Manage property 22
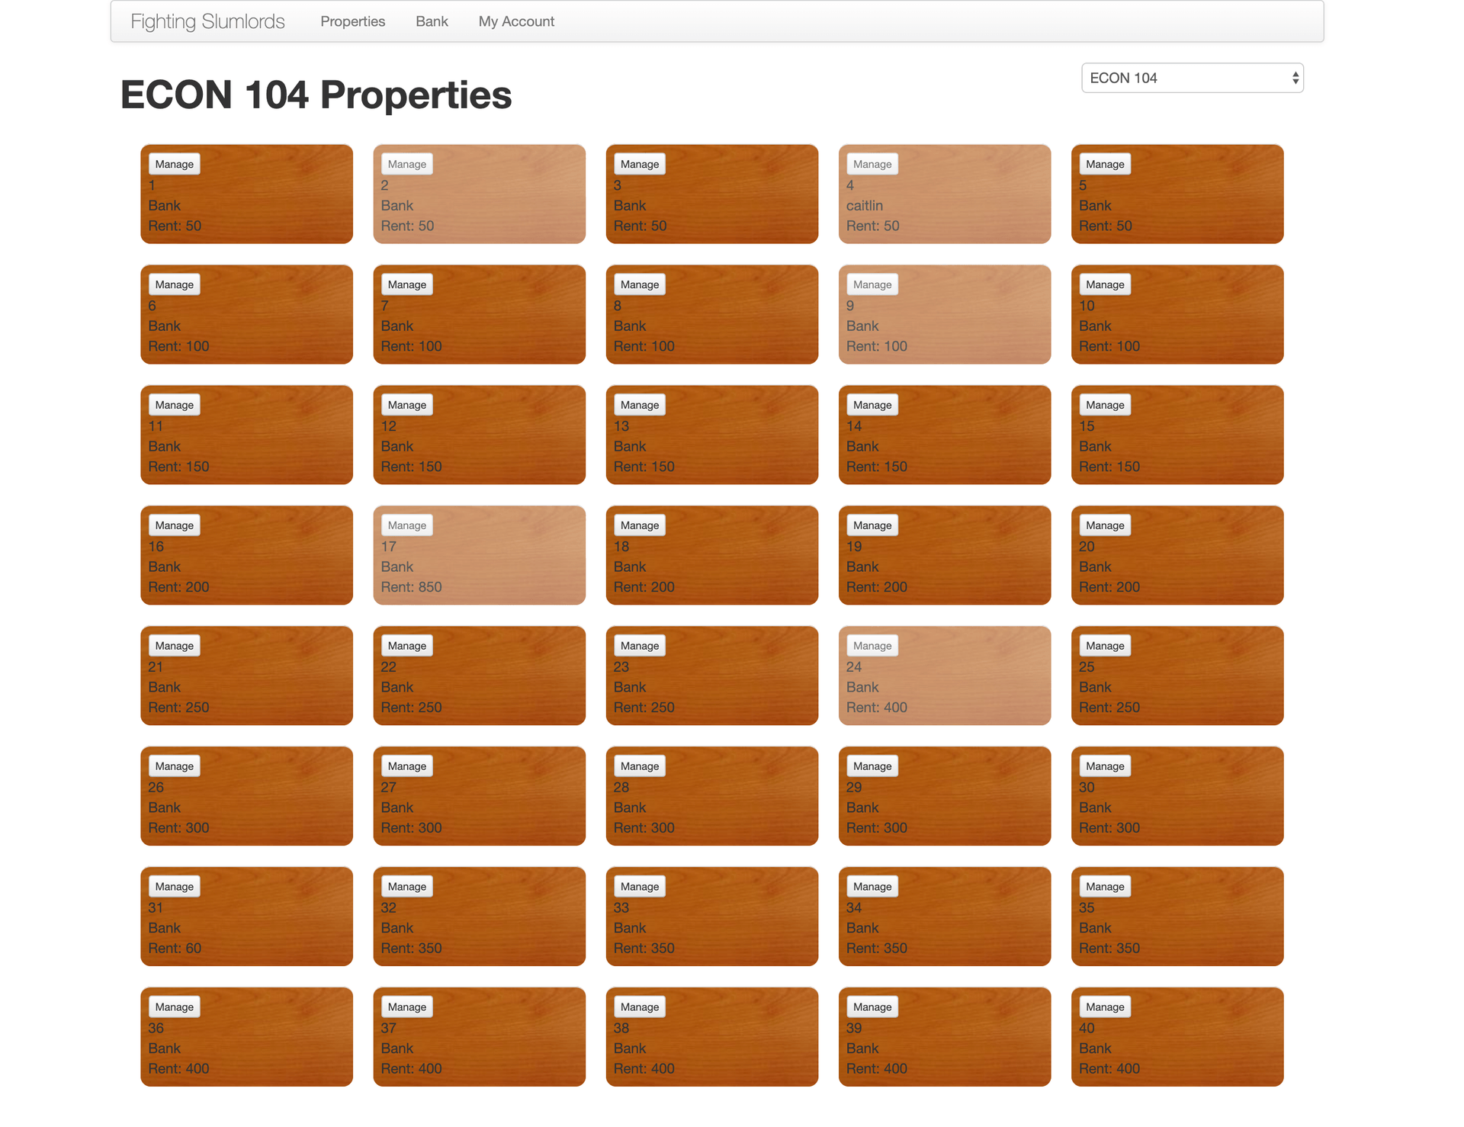Viewport: 1464px width, 1127px height. (406, 646)
